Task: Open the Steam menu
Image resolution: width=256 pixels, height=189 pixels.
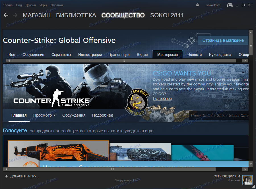Action: [8, 5]
